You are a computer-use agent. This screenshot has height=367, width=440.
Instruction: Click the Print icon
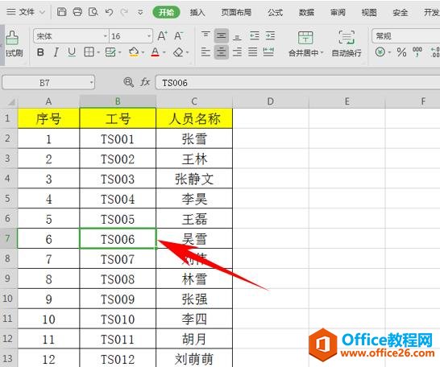[x=77, y=12]
